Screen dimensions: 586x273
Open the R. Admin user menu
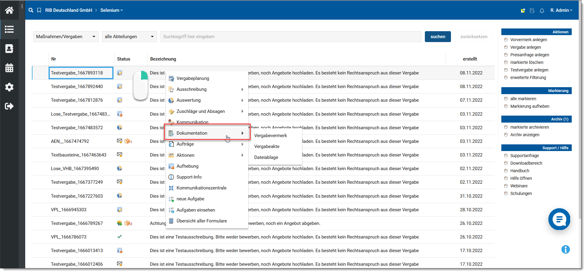coord(561,10)
